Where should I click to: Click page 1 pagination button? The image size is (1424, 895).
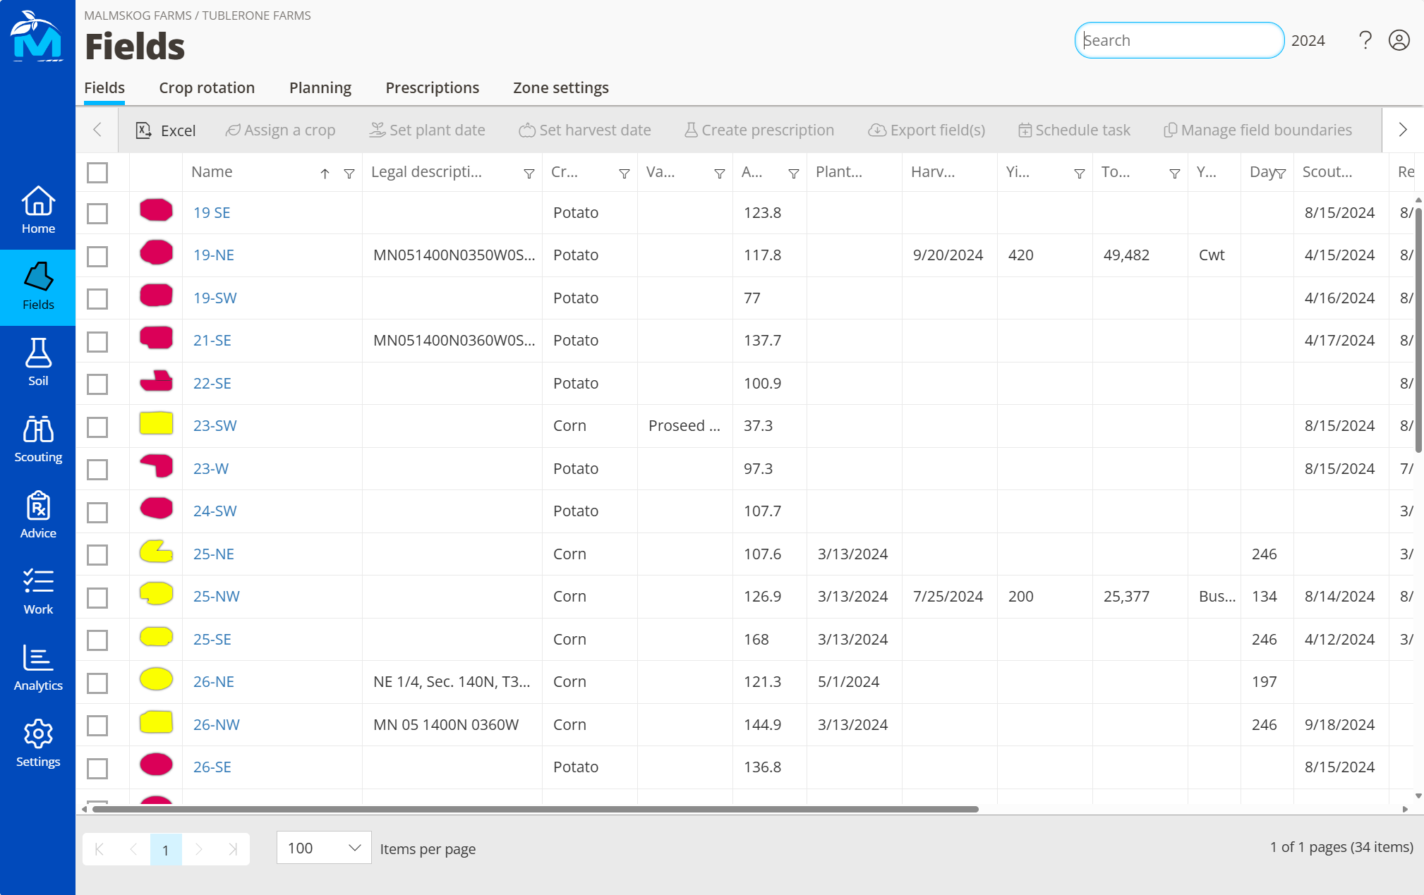coord(166,849)
